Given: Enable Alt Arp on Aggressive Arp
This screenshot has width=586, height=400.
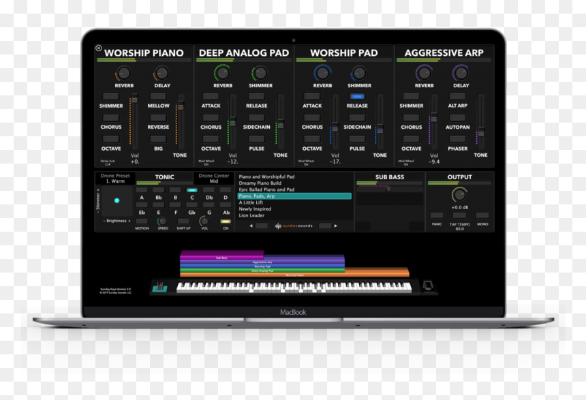Looking at the screenshot, I should click(457, 97).
